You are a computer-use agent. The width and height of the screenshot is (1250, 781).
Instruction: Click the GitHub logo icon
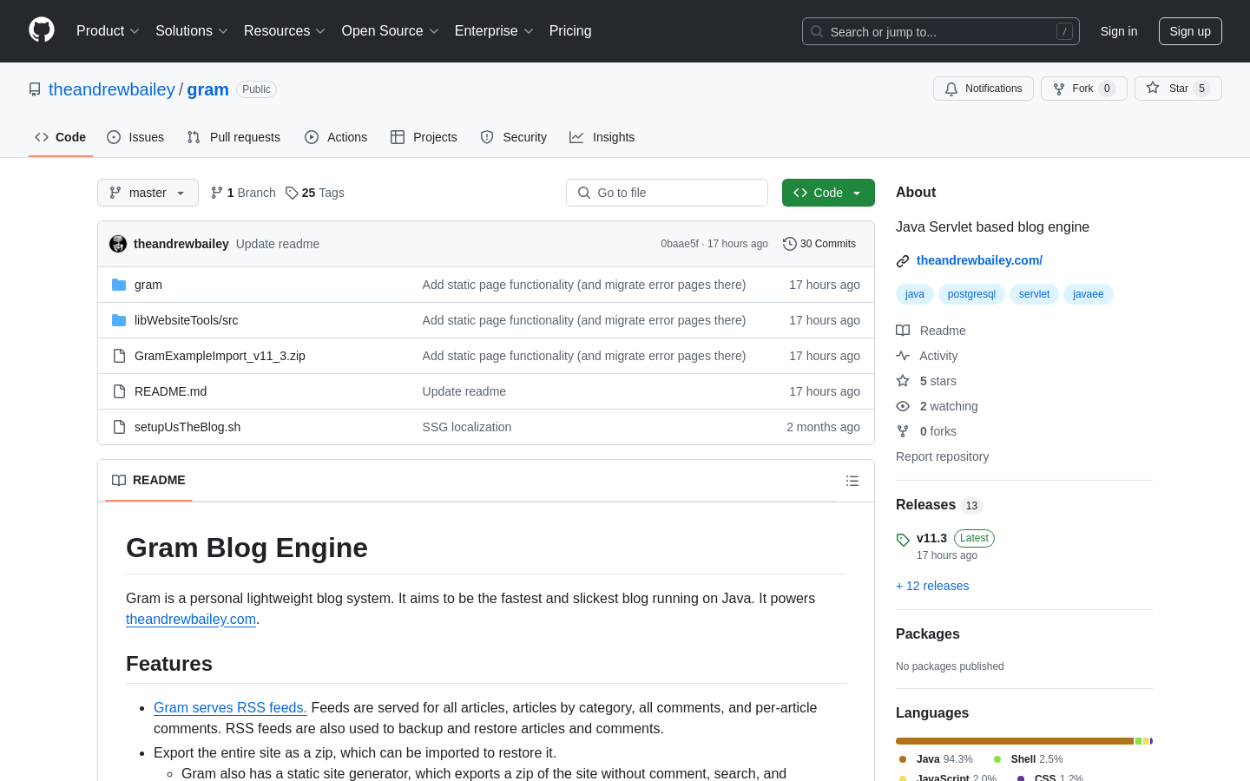pos(42,30)
